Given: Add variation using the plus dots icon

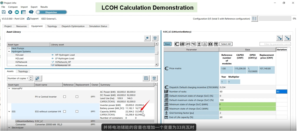Looking at the screenshot, I should click(280, 38).
